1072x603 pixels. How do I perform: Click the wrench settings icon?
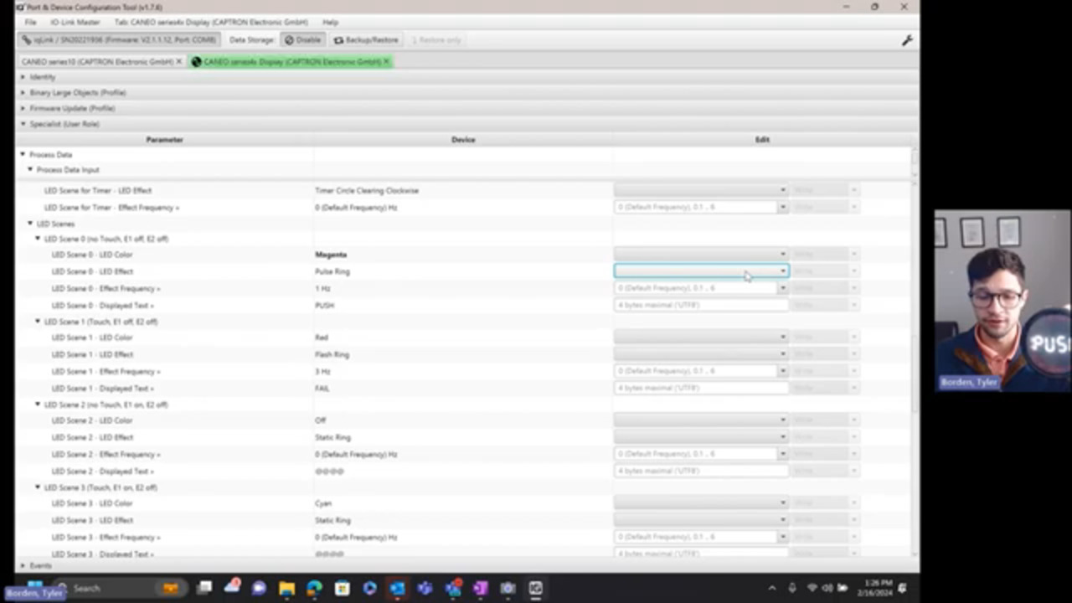click(906, 40)
